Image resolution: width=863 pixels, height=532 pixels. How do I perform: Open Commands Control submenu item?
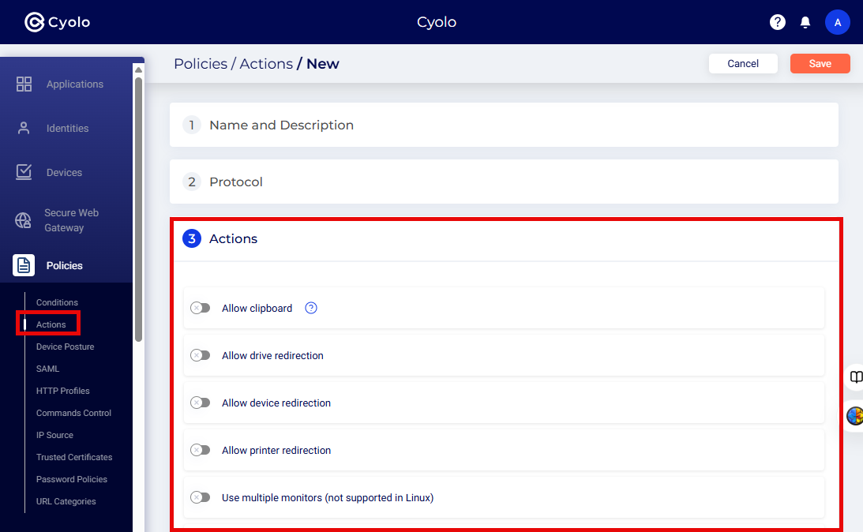(73, 413)
